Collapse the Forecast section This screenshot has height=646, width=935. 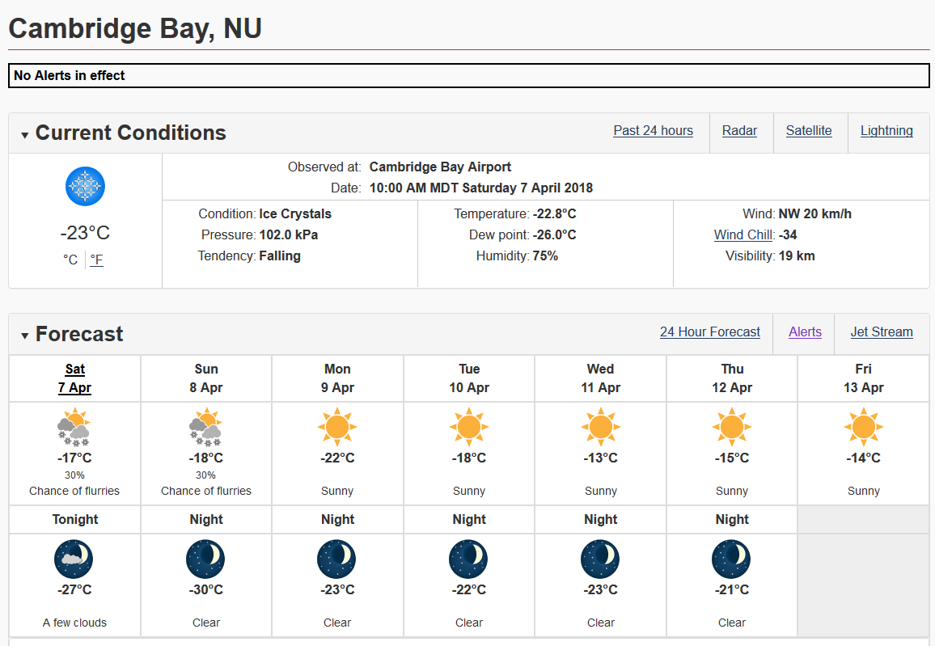(x=25, y=336)
